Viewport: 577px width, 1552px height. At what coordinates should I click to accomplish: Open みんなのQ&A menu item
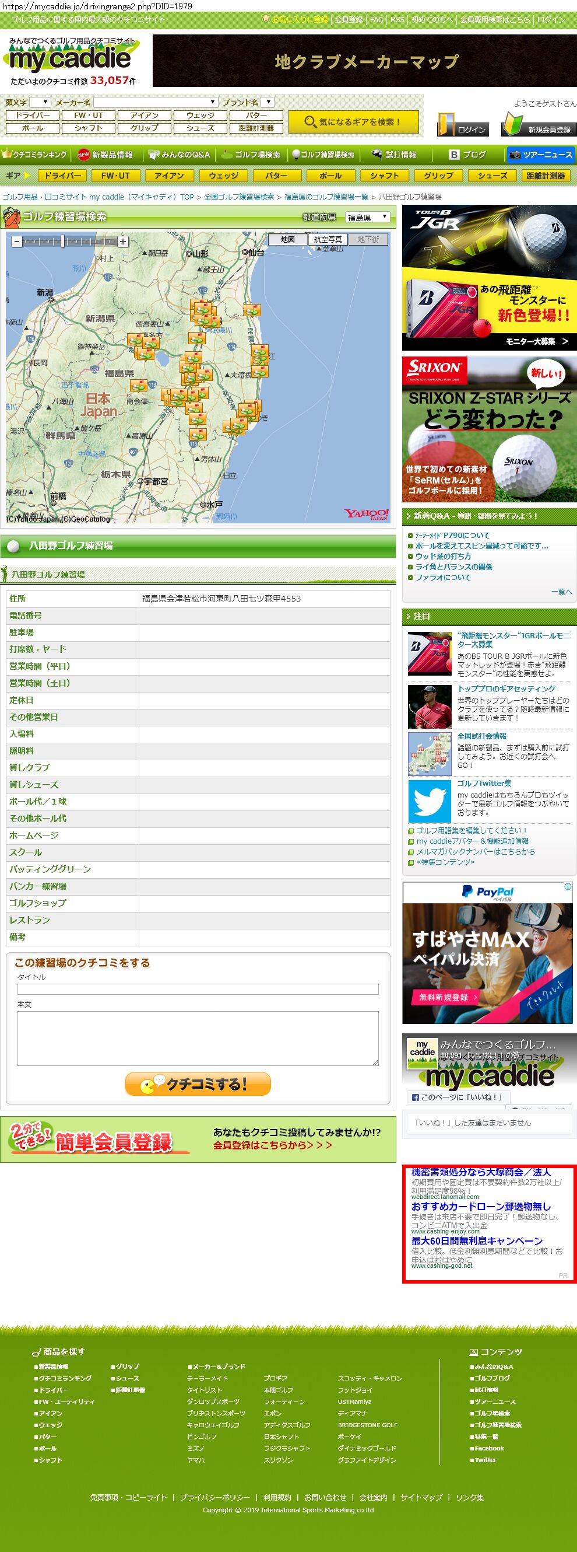click(180, 155)
